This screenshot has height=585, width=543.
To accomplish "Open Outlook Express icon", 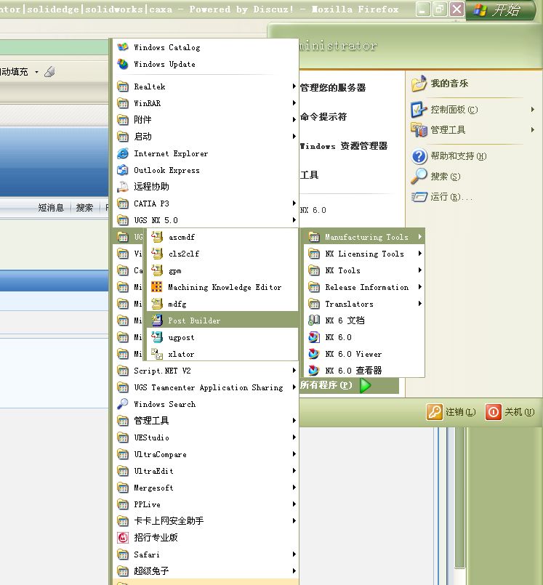I will (x=123, y=170).
